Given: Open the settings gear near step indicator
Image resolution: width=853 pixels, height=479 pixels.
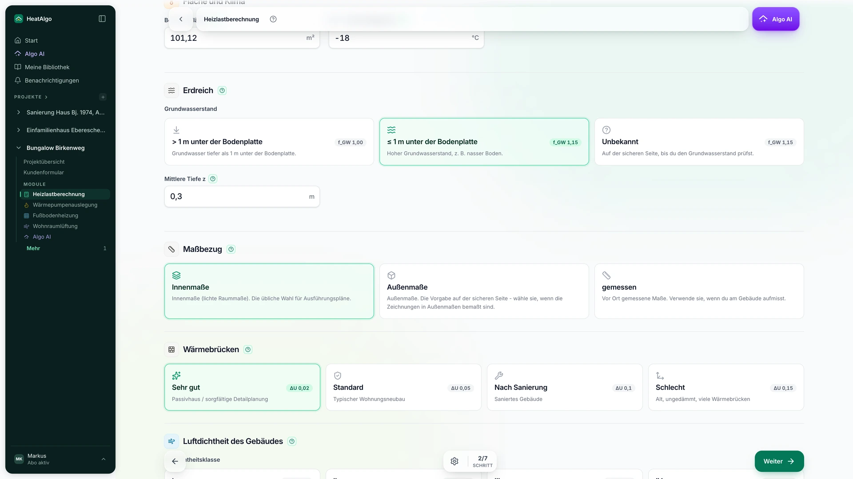Looking at the screenshot, I should pos(454,461).
